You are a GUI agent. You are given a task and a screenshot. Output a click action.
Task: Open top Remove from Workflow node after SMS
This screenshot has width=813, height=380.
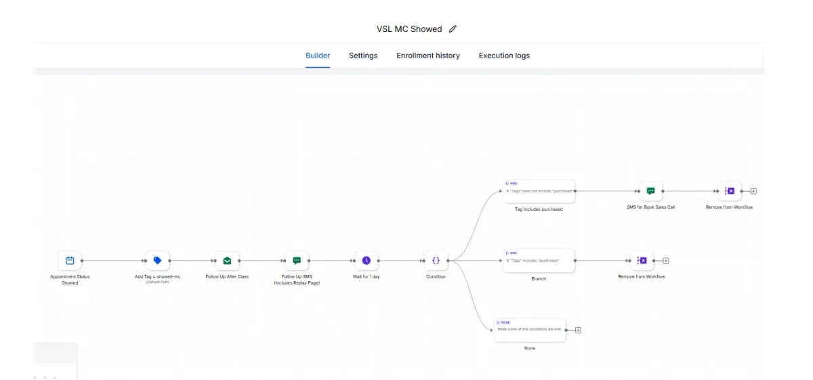(729, 191)
